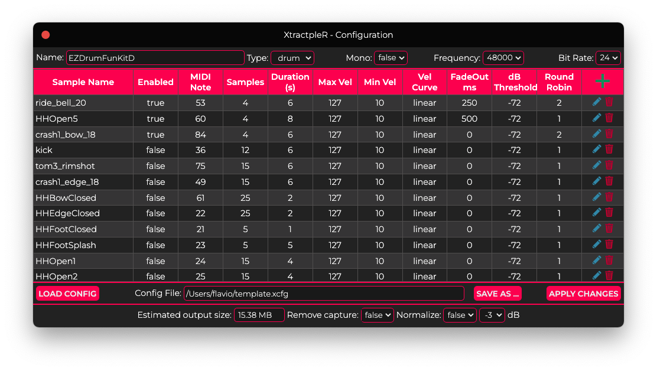Image resolution: width=657 pixels, height=371 pixels.
Task: Open the Mono dropdown set to false
Action: click(x=391, y=58)
